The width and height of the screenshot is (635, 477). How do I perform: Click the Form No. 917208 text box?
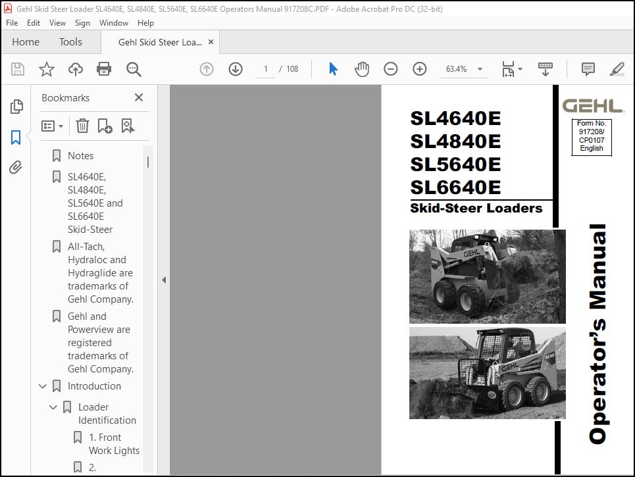coord(592,136)
